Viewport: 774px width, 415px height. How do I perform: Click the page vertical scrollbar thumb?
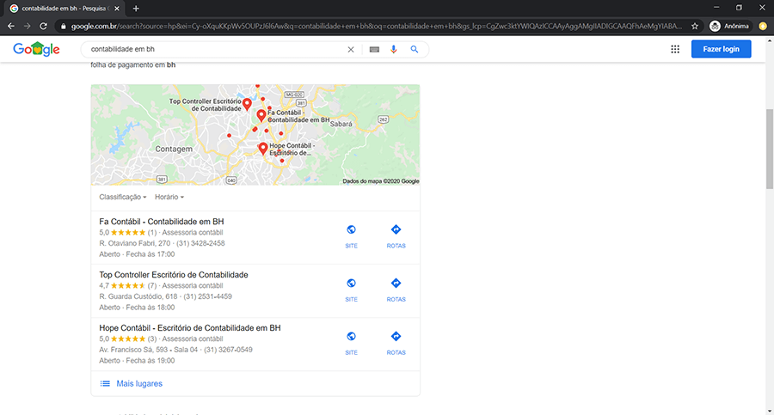(x=769, y=149)
